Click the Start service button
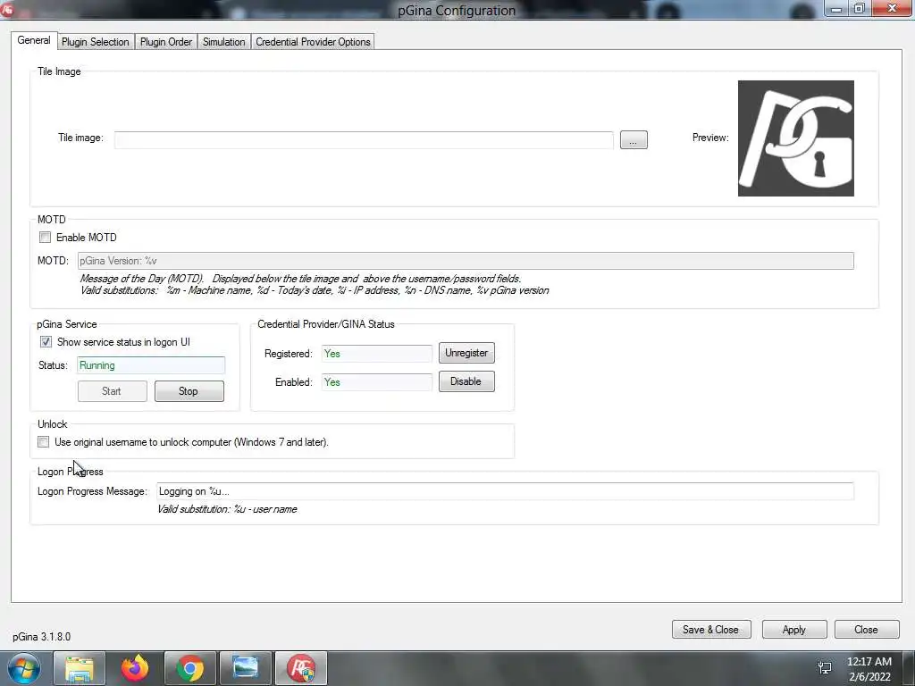This screenshot has width=915, height=686. [x=112, y=391]
